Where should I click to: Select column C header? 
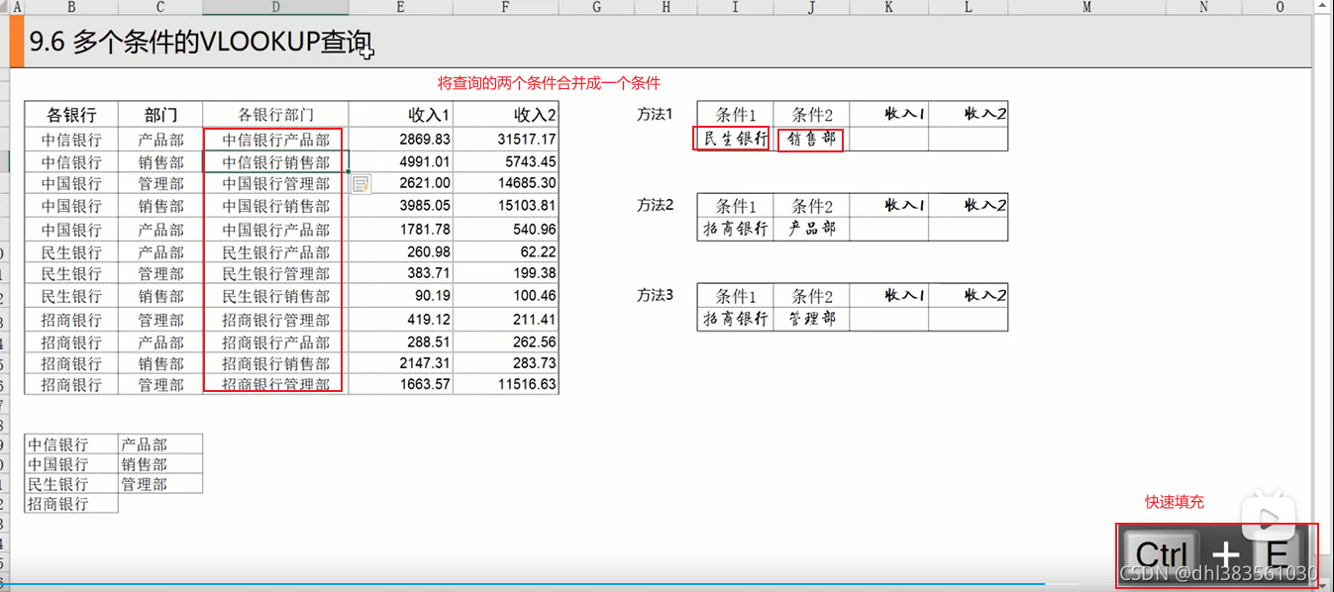(160, 7)
